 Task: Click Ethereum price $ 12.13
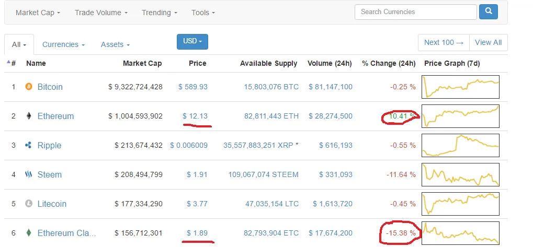195,116
